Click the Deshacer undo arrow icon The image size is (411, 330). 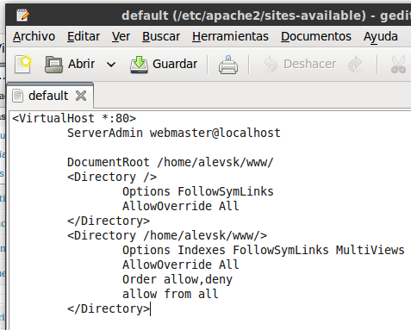pyautogui.click(x=271, y=65)
